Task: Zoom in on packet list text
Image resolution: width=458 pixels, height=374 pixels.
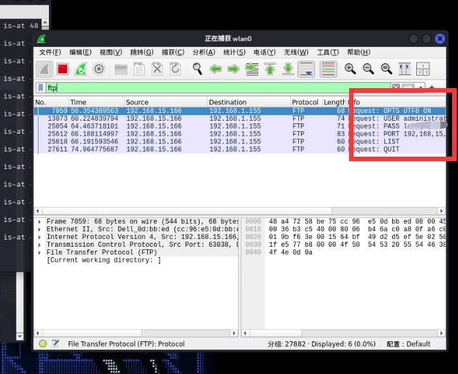Action: pos(350,69)
